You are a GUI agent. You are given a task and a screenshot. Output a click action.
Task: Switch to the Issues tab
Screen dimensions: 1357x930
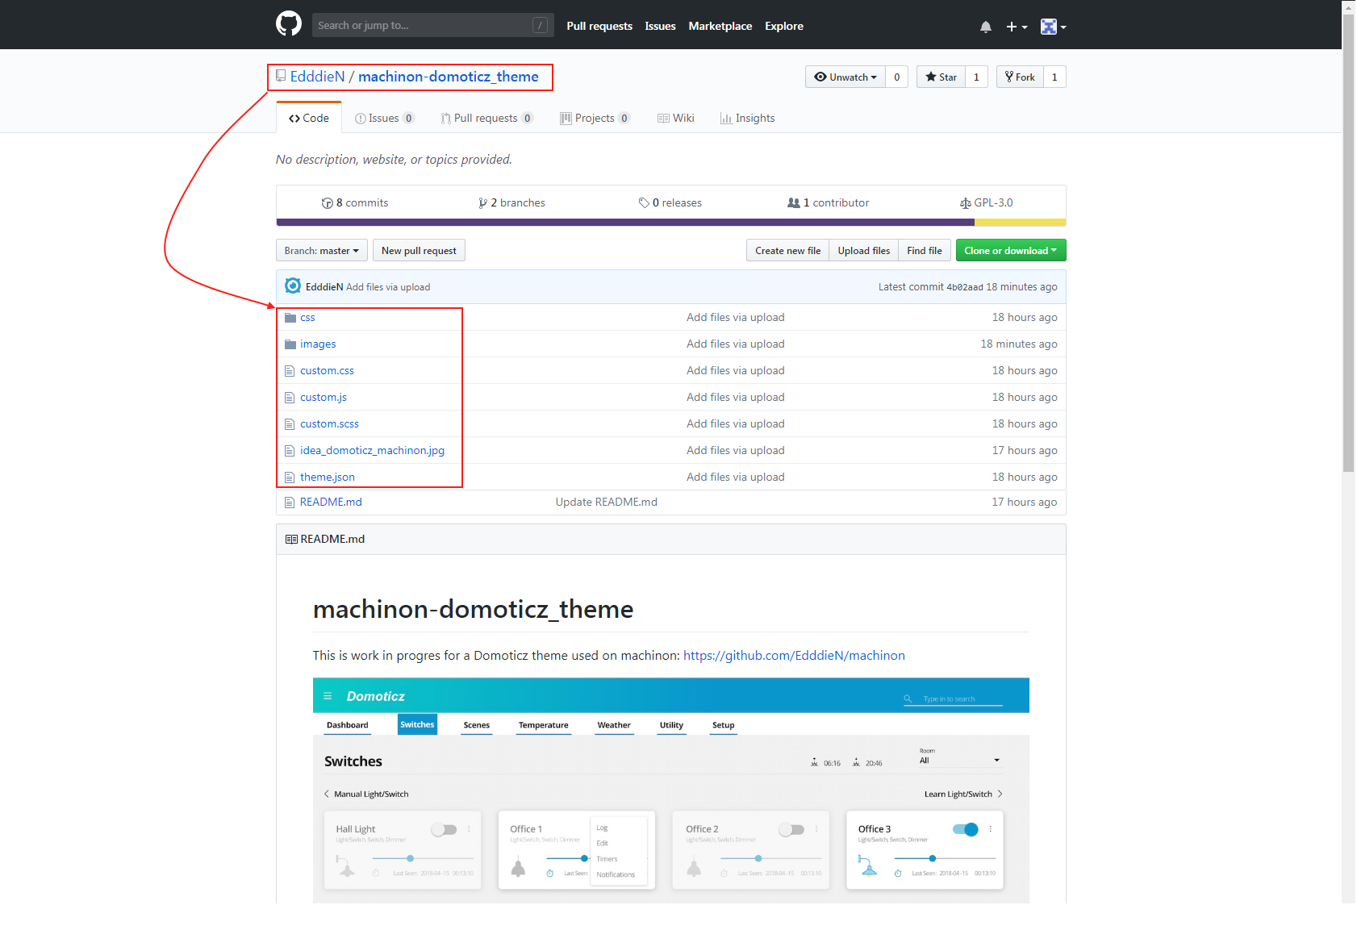pyautogui.click(x=385, y=118)
